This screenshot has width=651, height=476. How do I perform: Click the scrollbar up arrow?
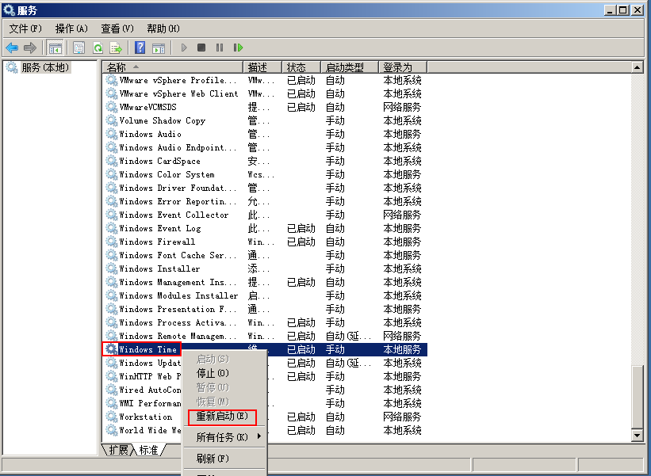(x=637, y=67)
